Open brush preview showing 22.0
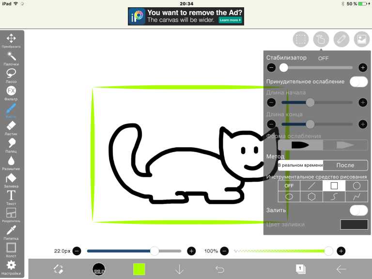Viewport: 372px width, 279px height. tap(99, 269)
